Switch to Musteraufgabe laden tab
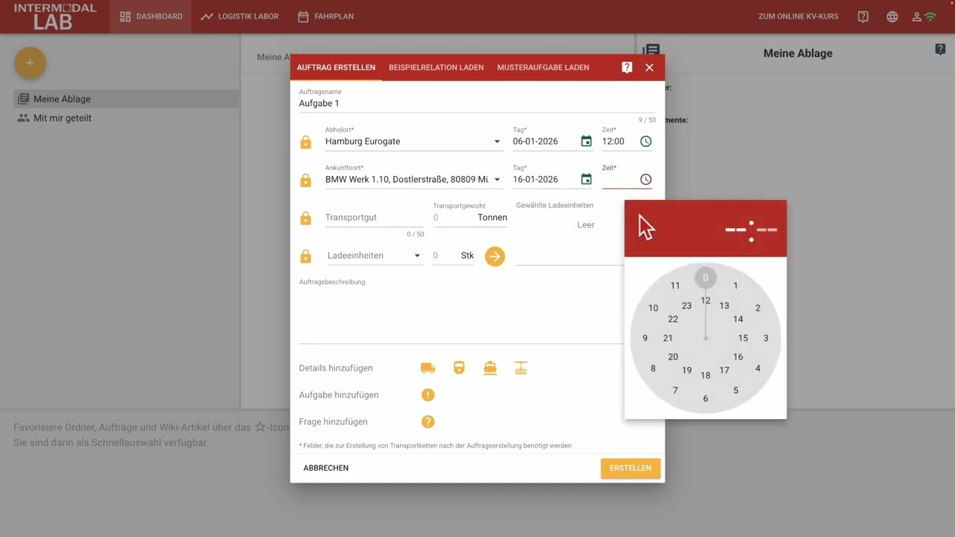The height and width of the screenshot is (537, 955). [543, 67]
